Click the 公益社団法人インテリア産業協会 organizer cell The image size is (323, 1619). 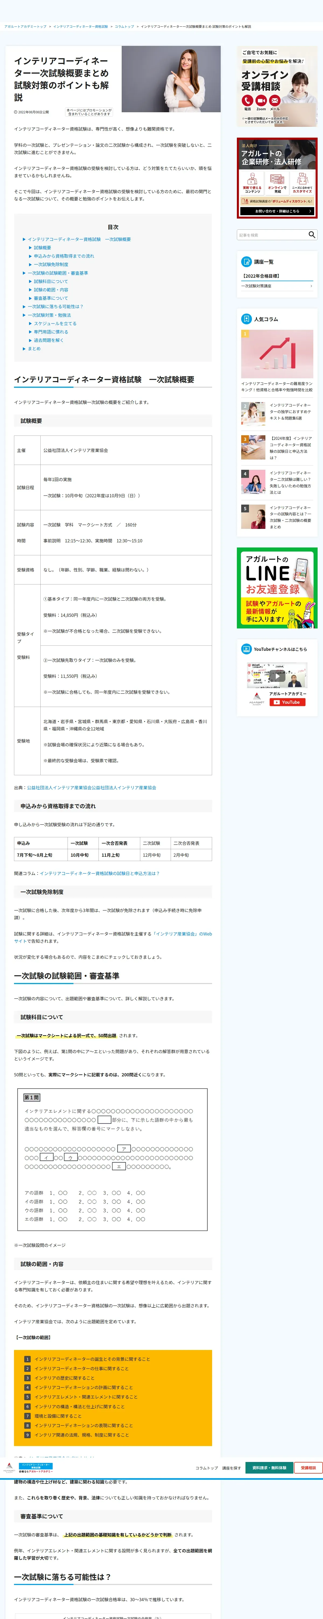tap(126, 450)
